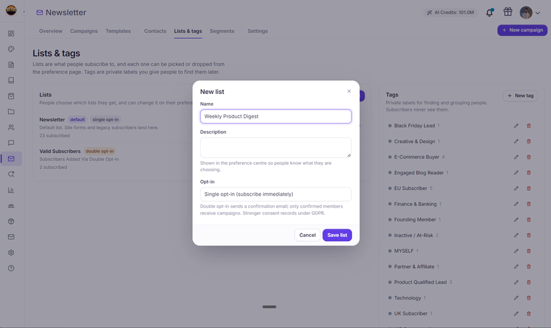
Task: Open the Opt-in dropdown
Action: (275, 194)
